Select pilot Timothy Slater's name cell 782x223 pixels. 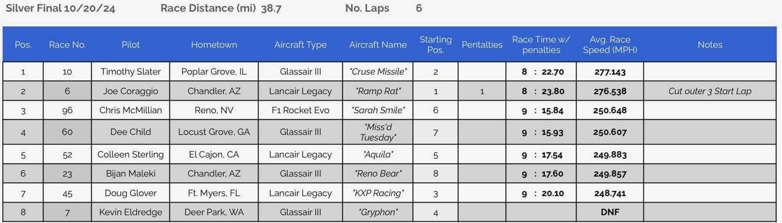pyautogui.click(x=130, y=71)
